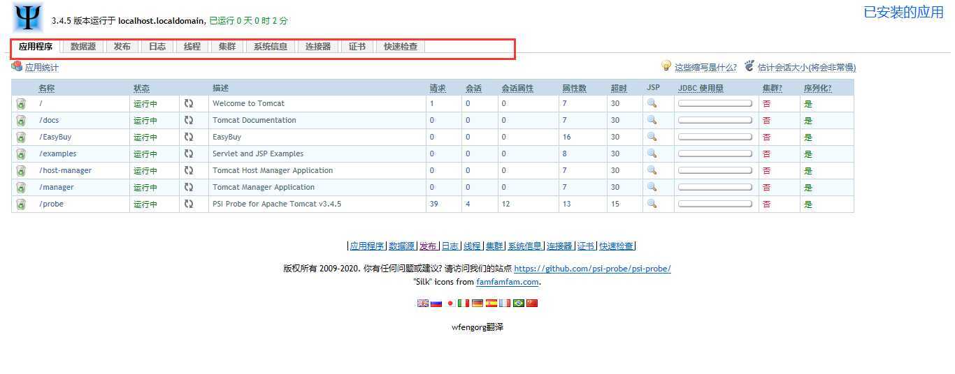Click the footprint icon beside 估计会话大小
The height and width of the screenshot is (374, 955).
749,66
